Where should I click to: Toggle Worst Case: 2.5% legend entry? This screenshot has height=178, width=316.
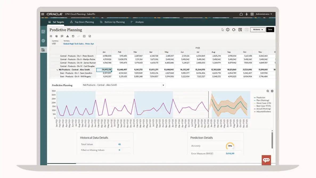(x=263, y=103)
